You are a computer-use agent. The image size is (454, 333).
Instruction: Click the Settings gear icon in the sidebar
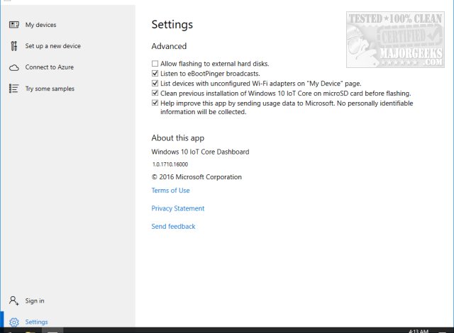click(x=14, y=322)
